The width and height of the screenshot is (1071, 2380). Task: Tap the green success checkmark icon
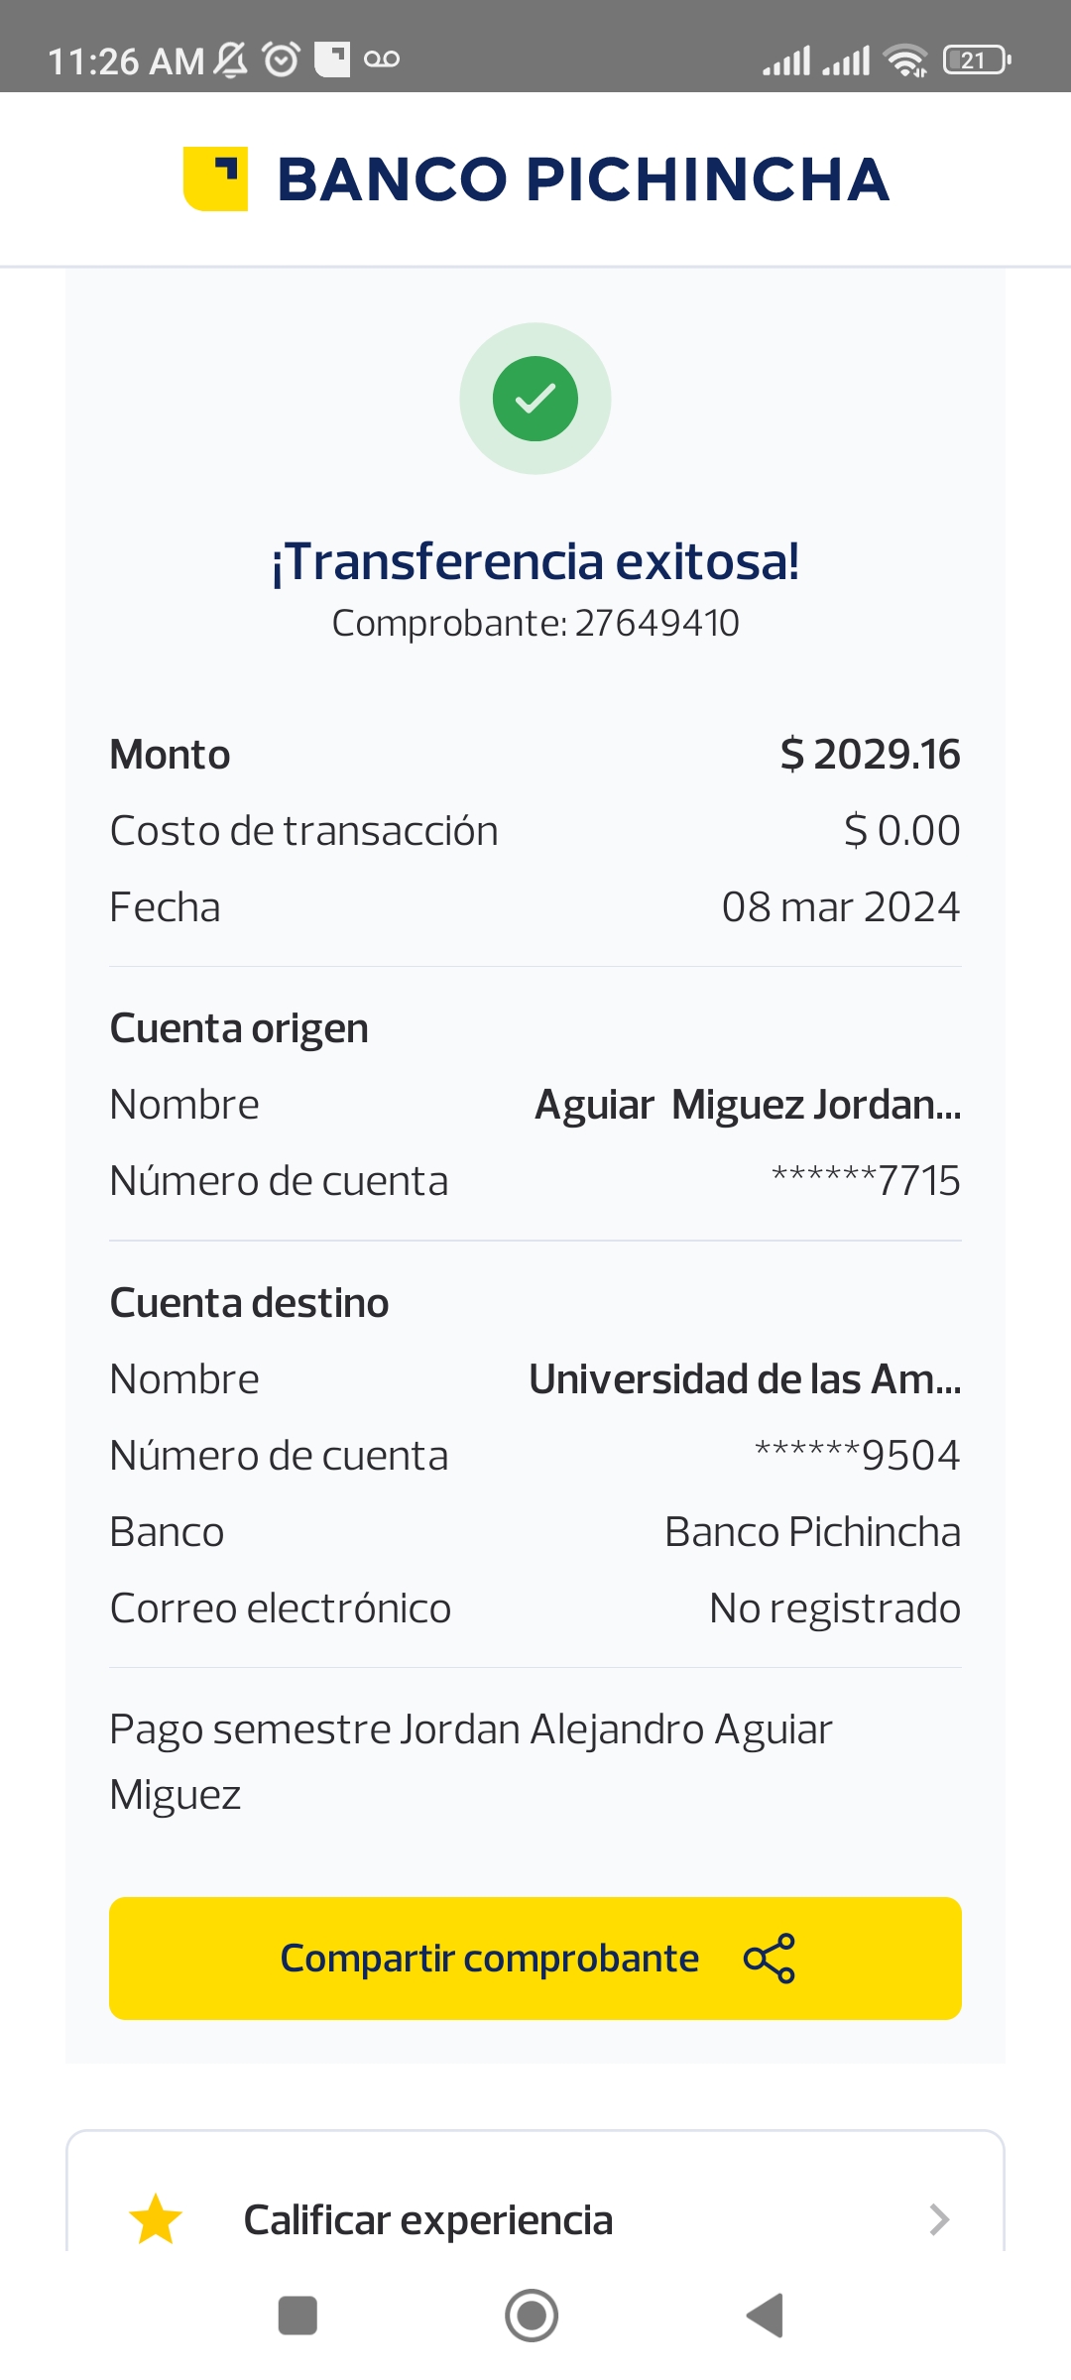535,399
